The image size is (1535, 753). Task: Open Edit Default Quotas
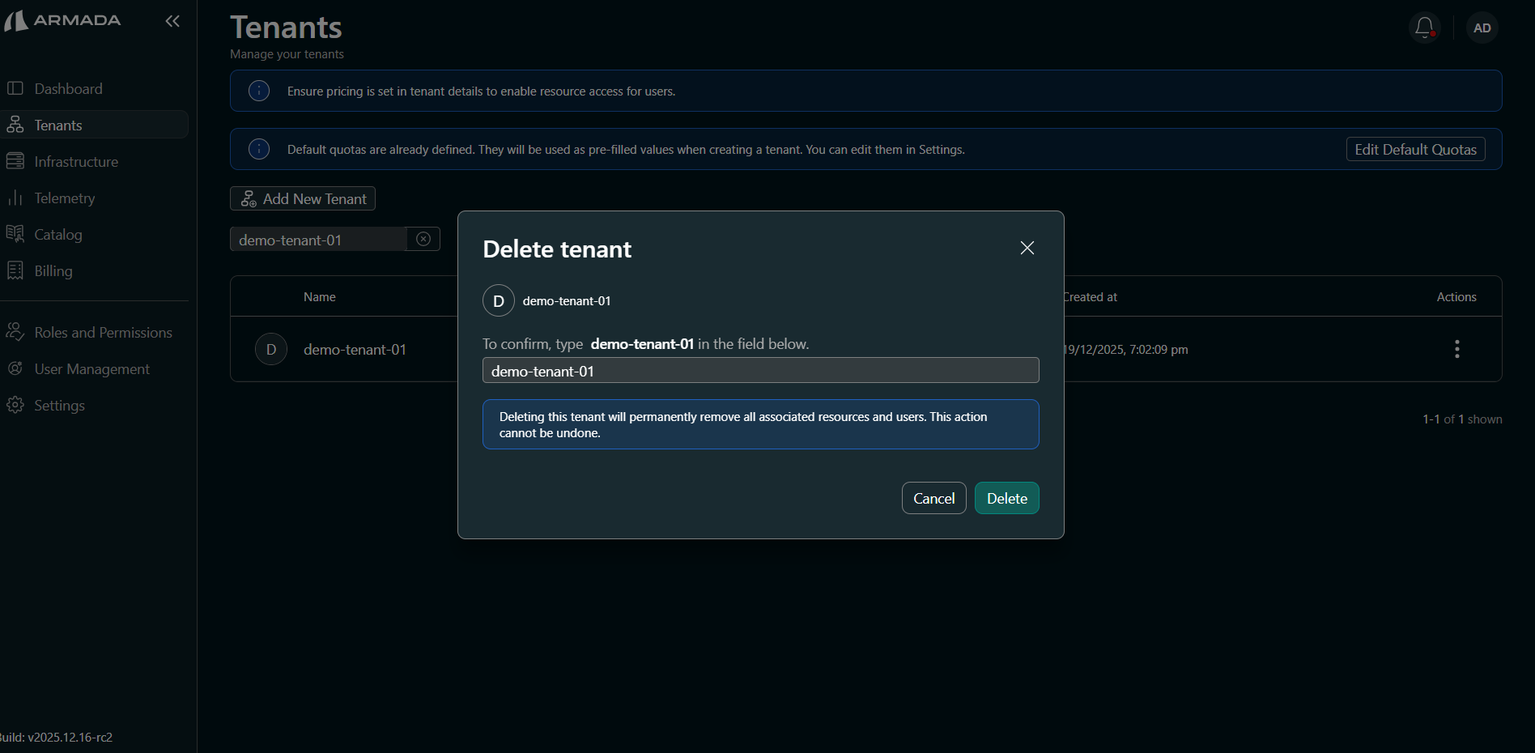pos(1414,149)
